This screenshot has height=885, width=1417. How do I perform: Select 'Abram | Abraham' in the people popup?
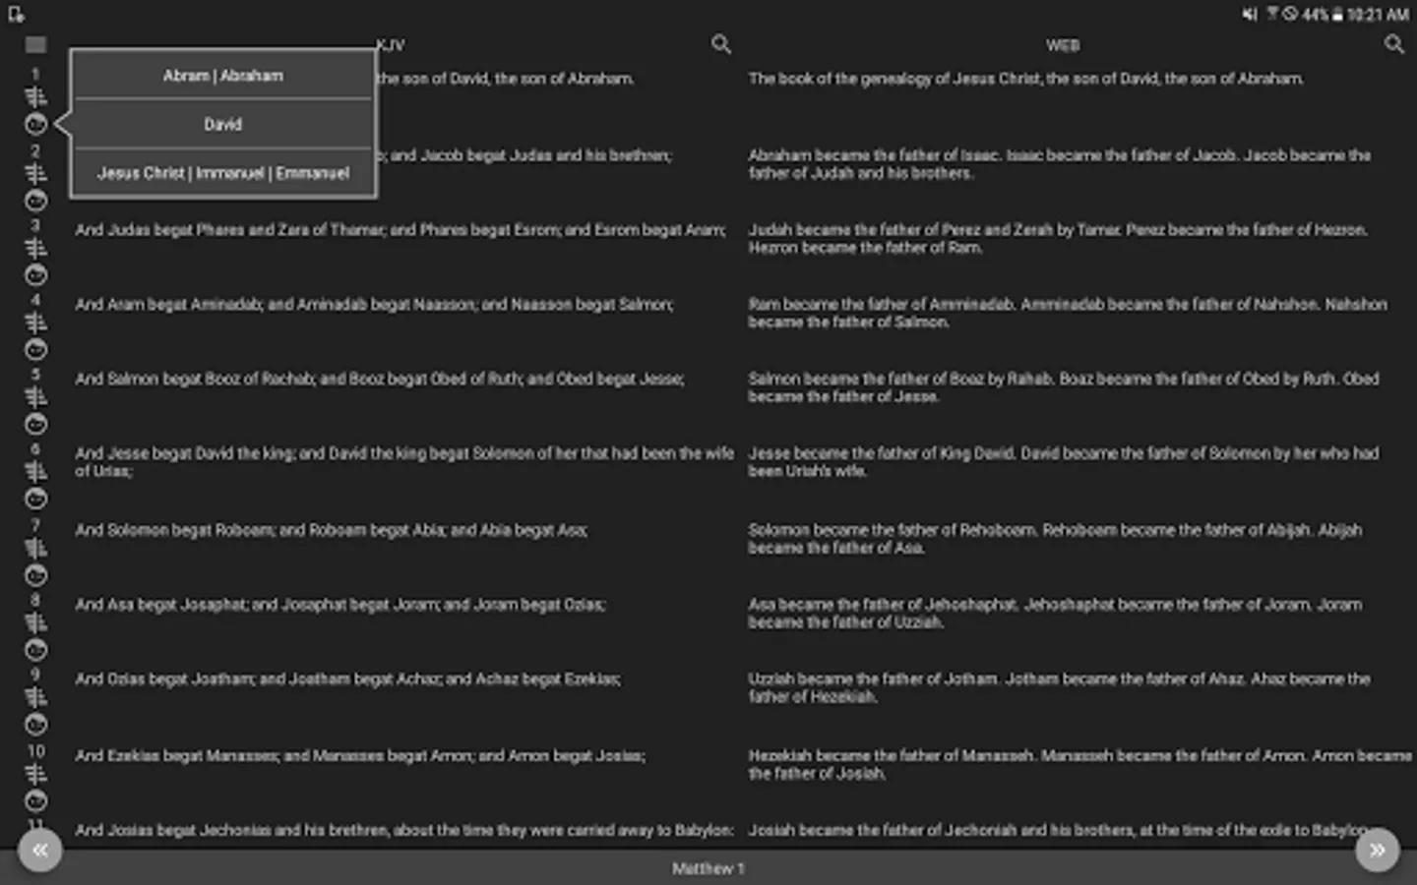(x=223, y=76)
